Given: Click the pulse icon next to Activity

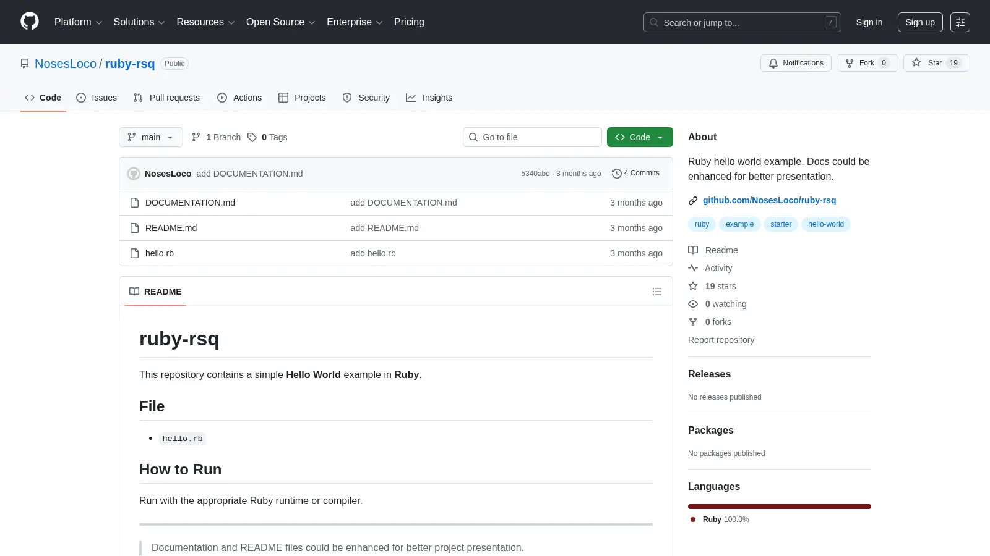Looking at the screenshot, I should pyautogui.click(x=693, y=268).
